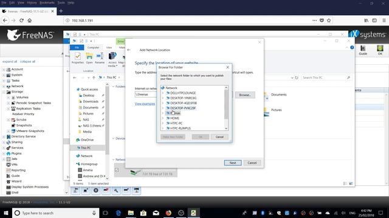Open Plugins in FreeNAS tree
389x218 pixels.
pos(16,153)
